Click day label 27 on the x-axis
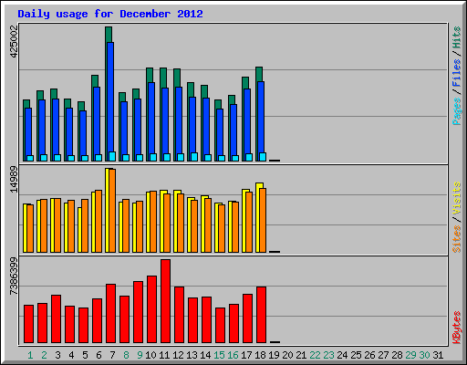This screenshot has height=365, width=467. click(383, 355)
